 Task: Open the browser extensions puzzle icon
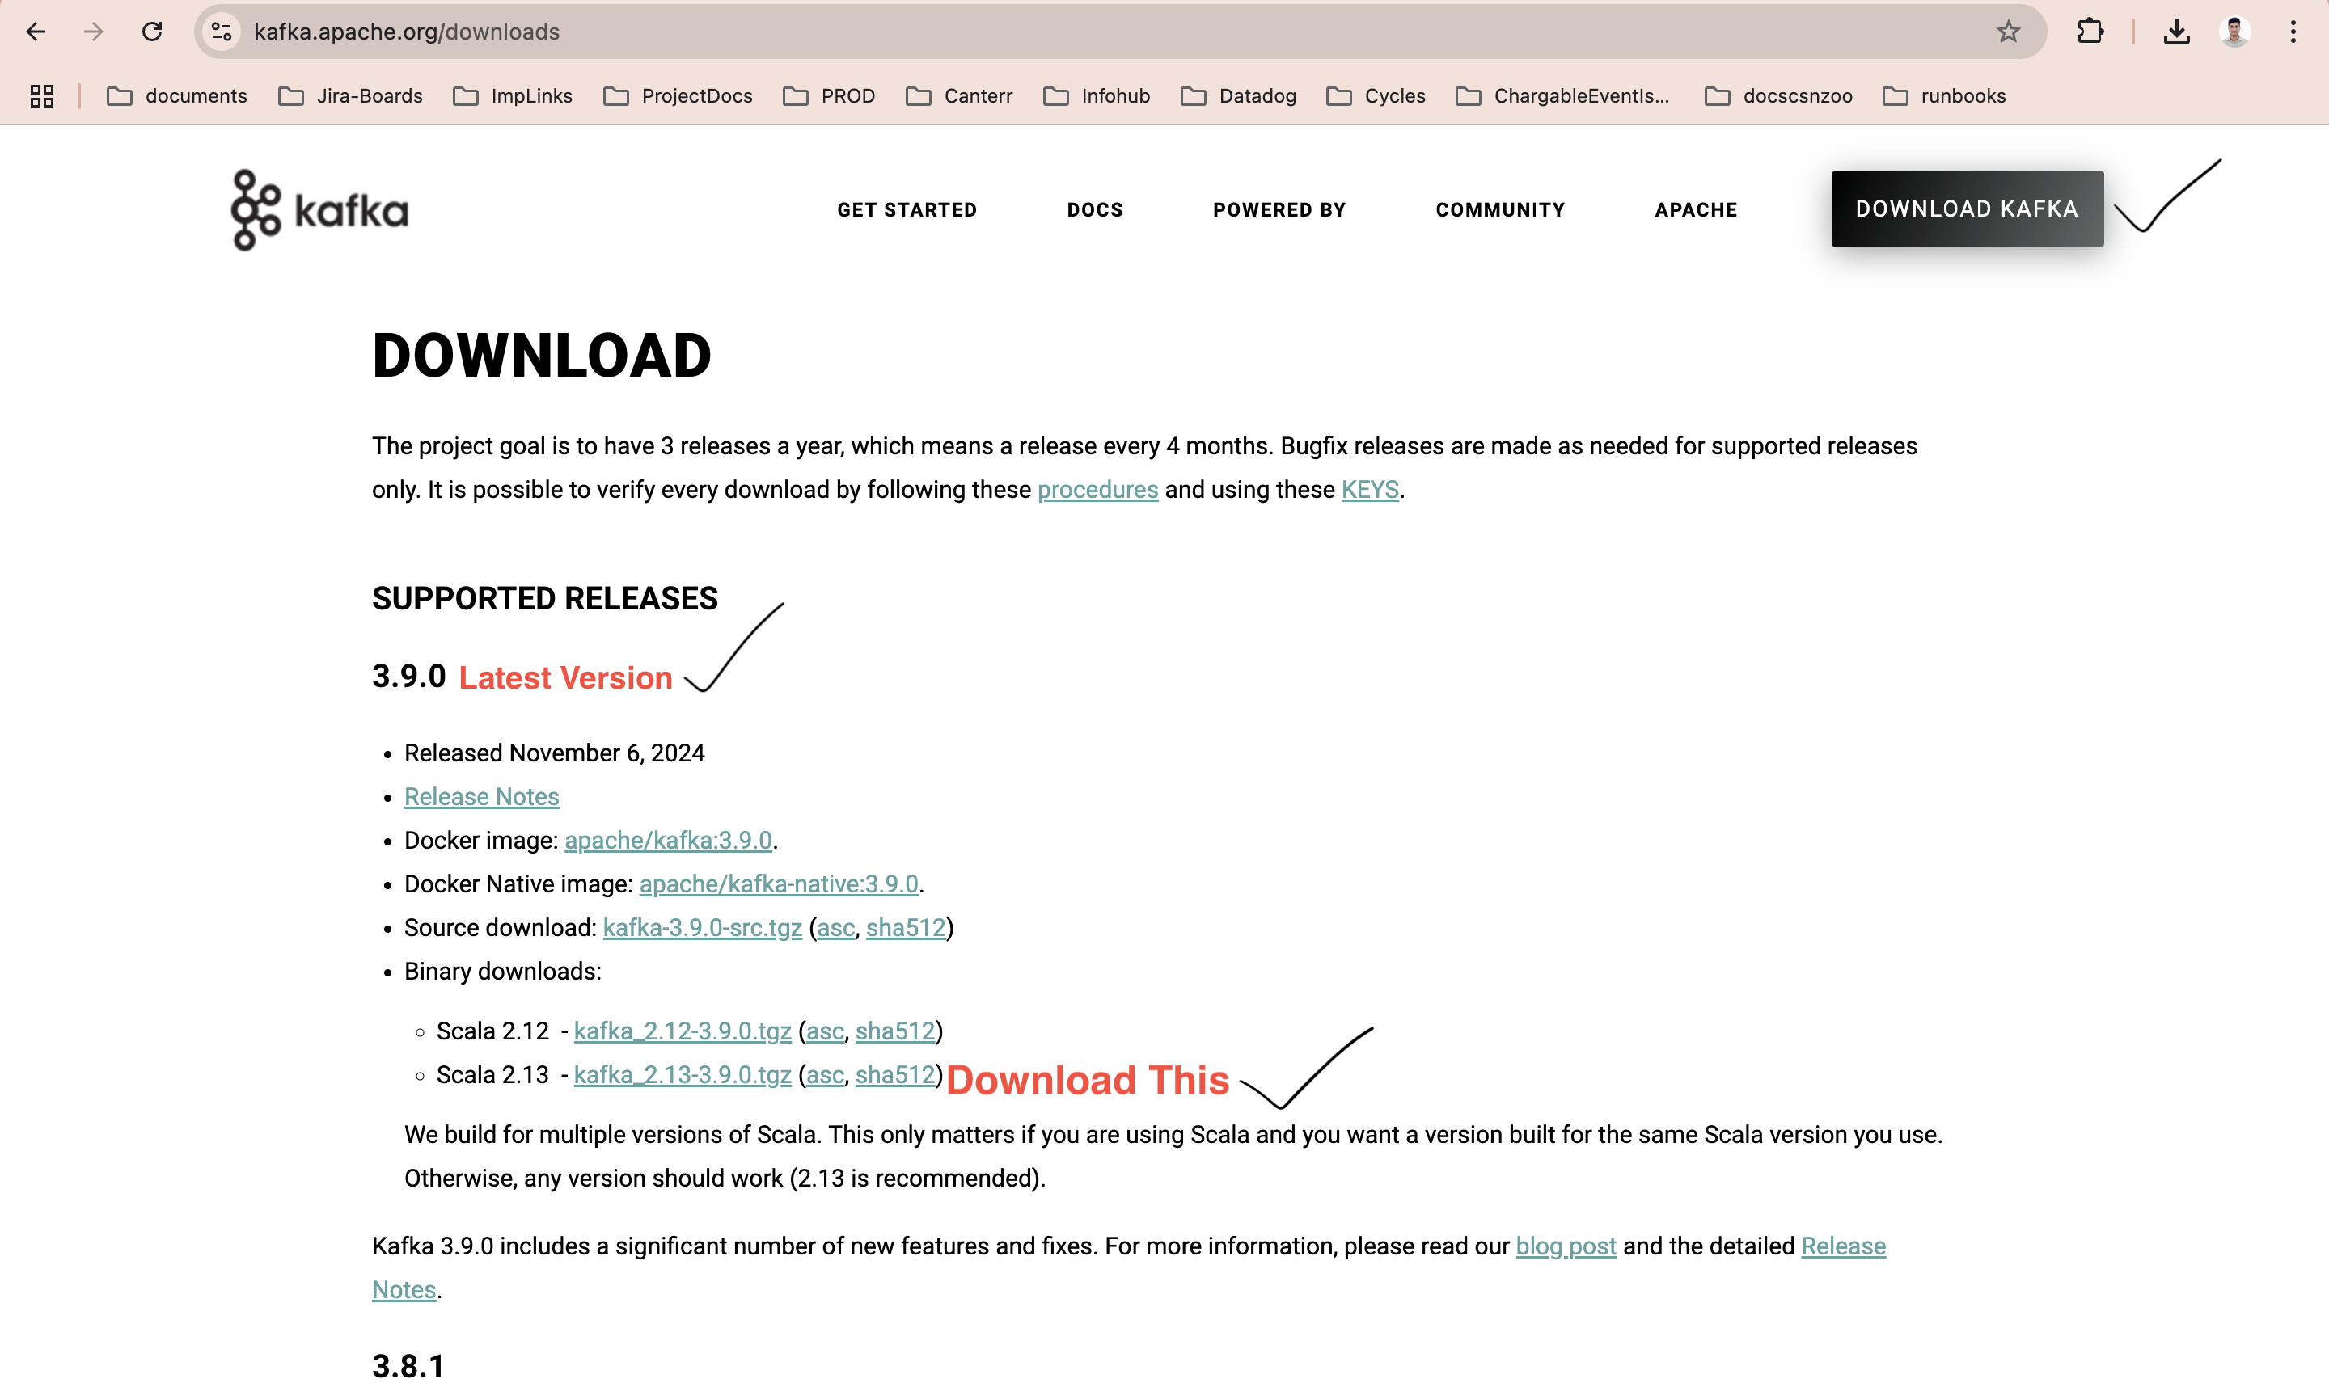click(2090, 32)
